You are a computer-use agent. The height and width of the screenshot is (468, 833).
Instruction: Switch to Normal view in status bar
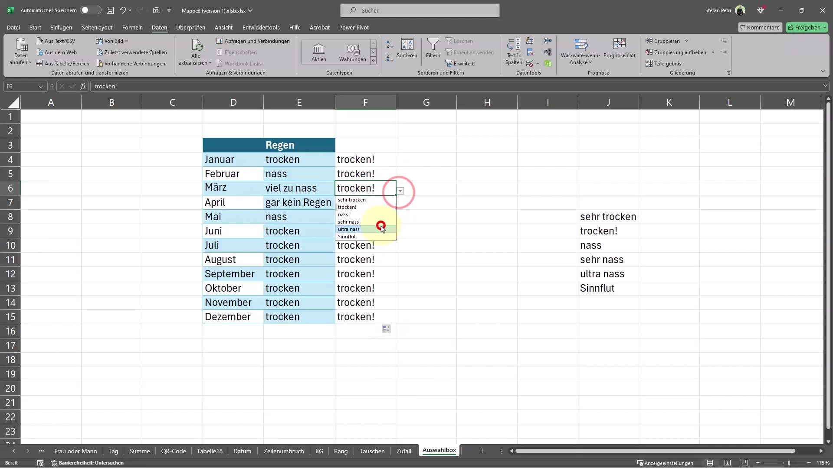710,463
